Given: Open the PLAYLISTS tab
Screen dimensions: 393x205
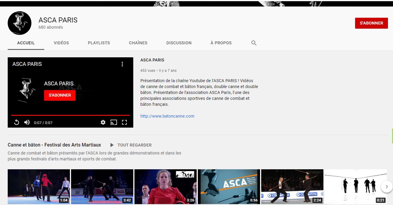Looking at the screenshot, I should pyautogui.click(x=99, y=43).
